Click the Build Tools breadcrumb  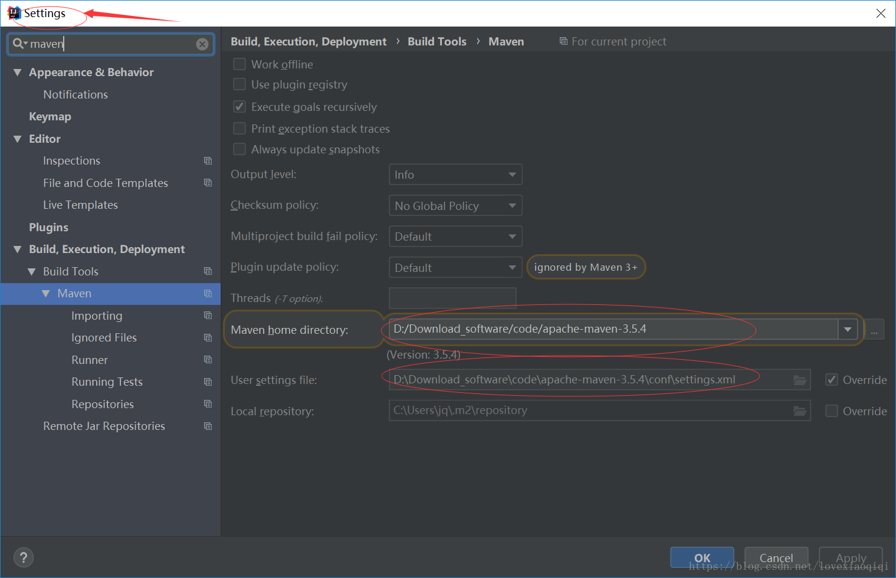[437, 41]
